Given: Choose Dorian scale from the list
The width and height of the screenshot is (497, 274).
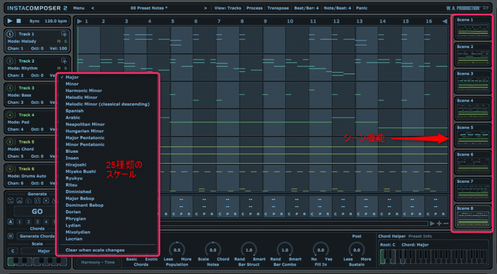Looking at the screenshot, I should (x=73, y=212).
